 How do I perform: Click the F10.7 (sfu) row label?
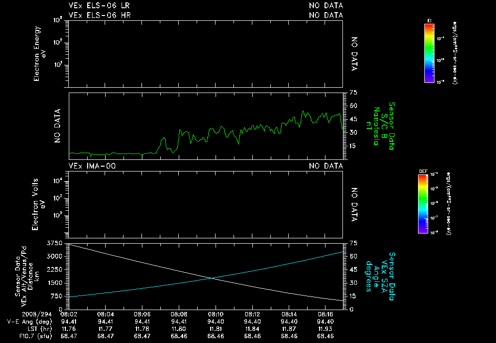point(35,336)
